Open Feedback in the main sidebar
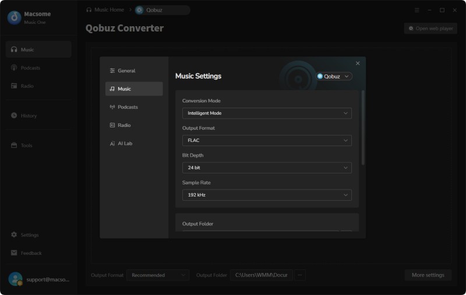Screen dimensions: 466x295 pos(38,253)
